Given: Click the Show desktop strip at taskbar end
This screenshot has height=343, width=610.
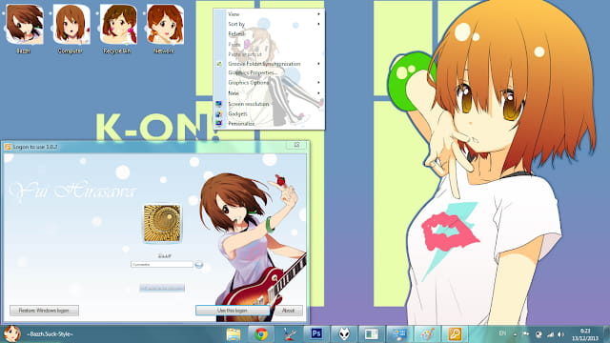Looking at the screenshot, I should (606, 334).
